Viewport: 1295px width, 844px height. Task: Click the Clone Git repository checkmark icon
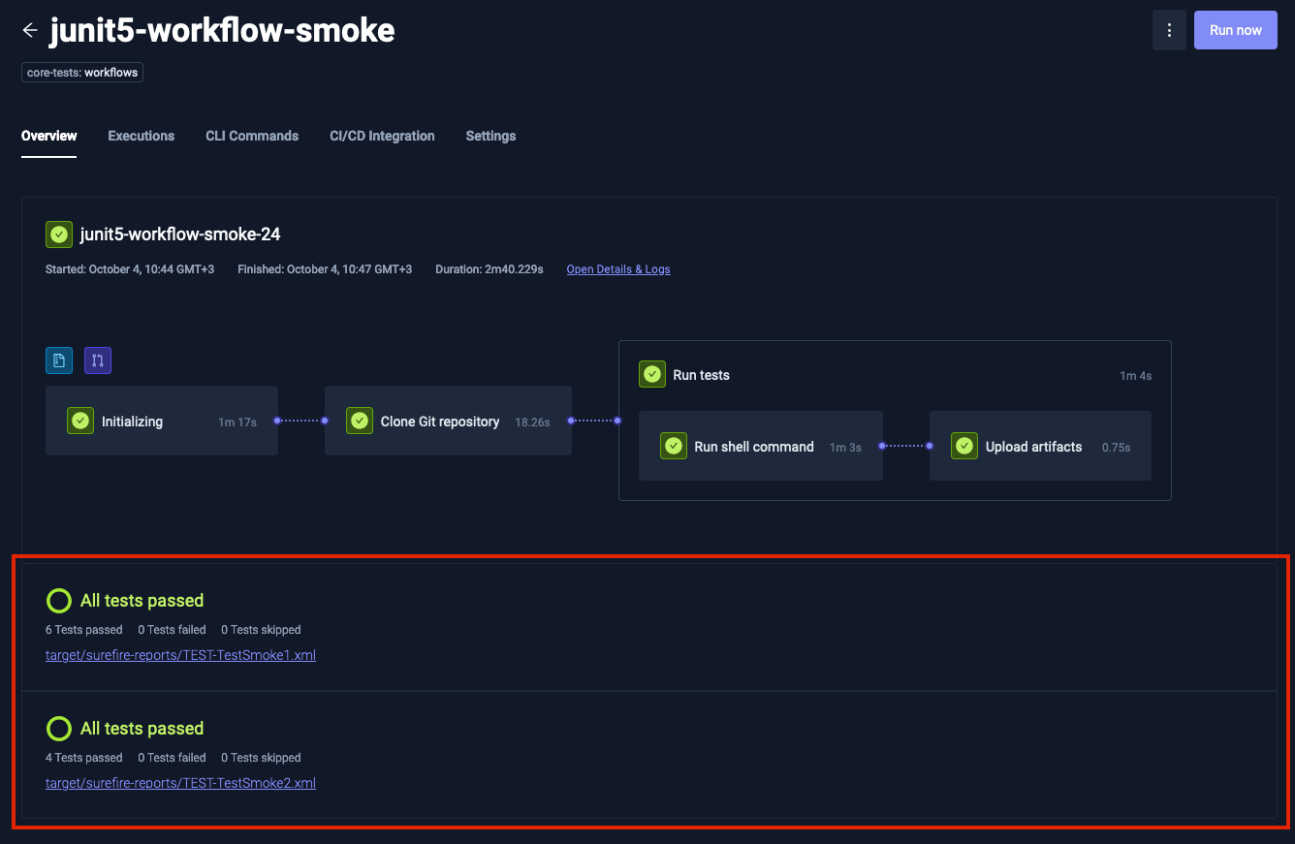[x=360, y=422]
